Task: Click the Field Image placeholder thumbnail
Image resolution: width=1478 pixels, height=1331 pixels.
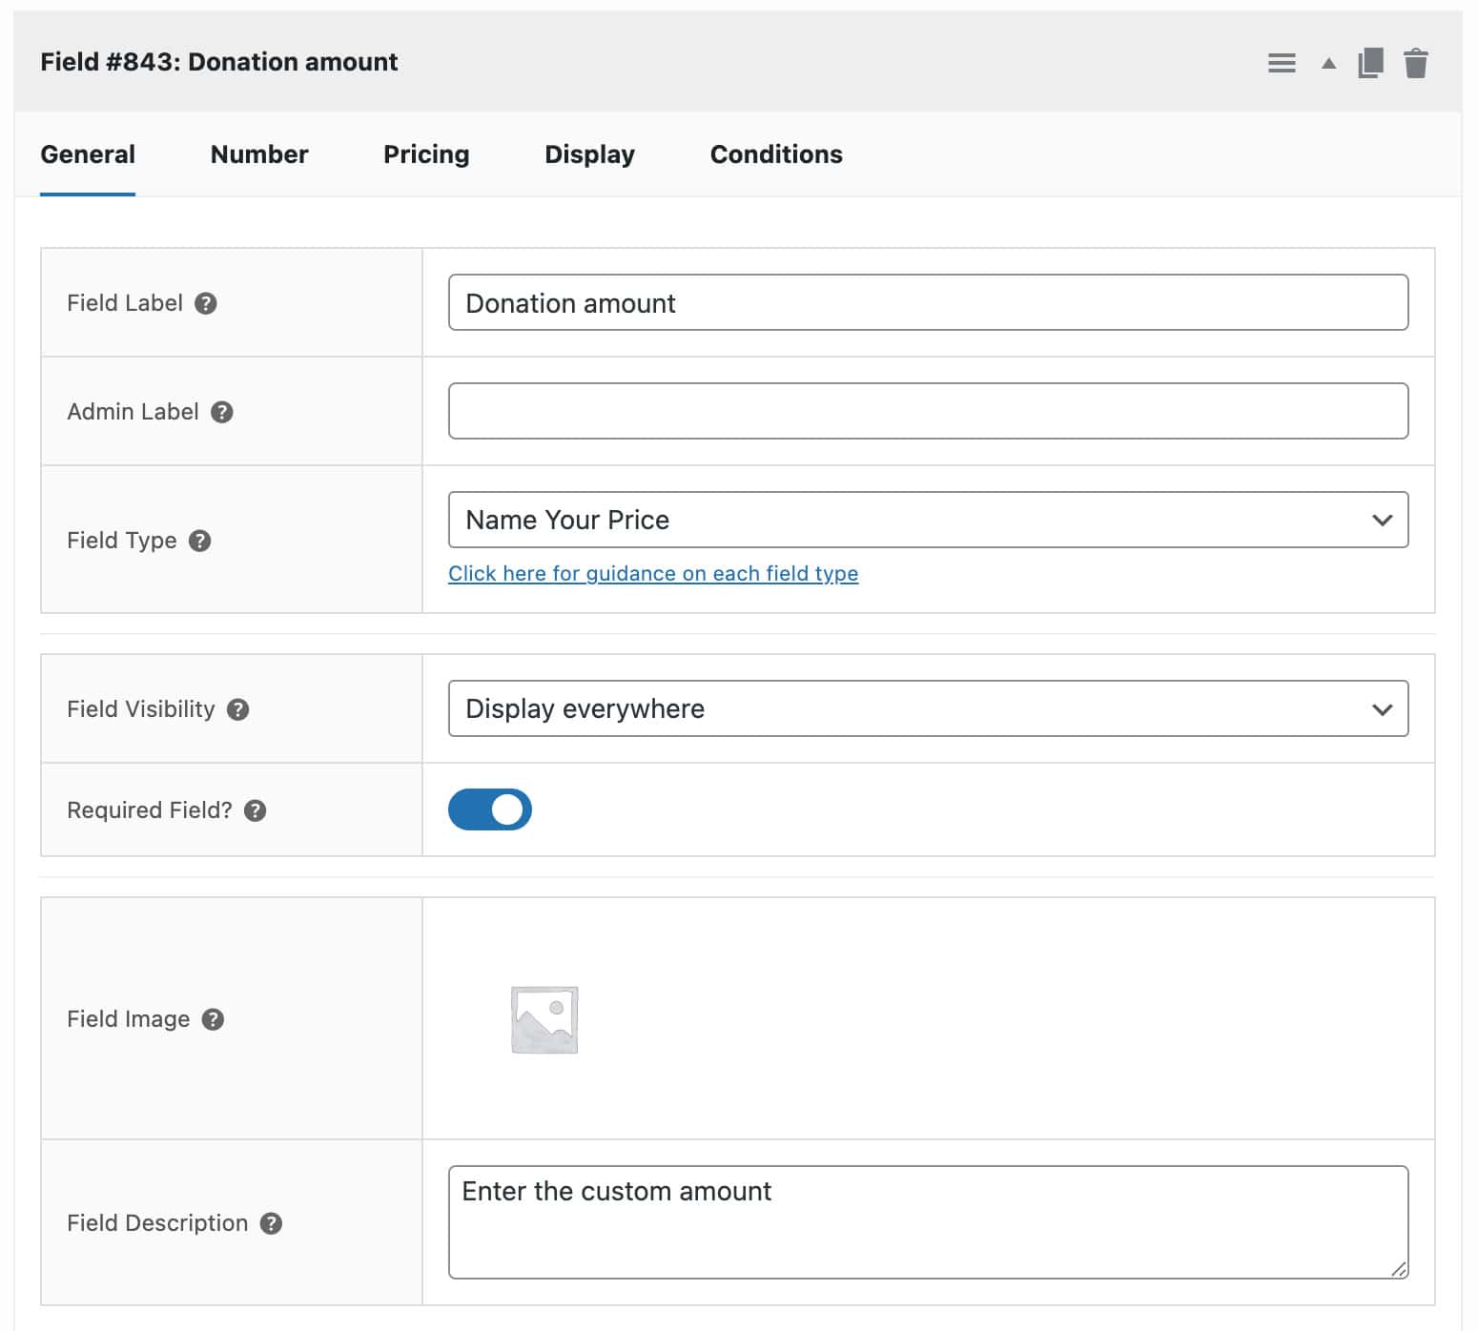Action: click(543, 1018)
